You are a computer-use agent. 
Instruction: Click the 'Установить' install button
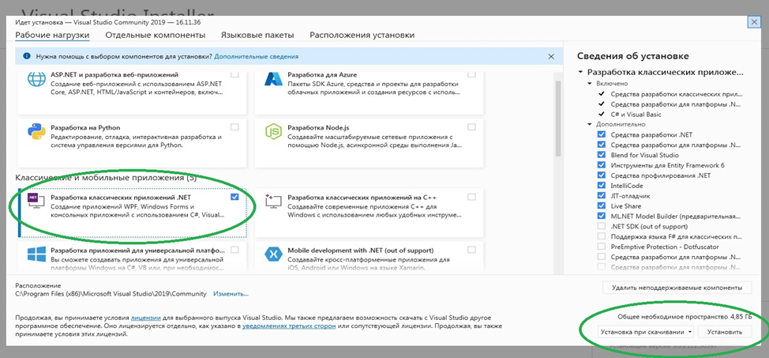(x=725, y=332)
